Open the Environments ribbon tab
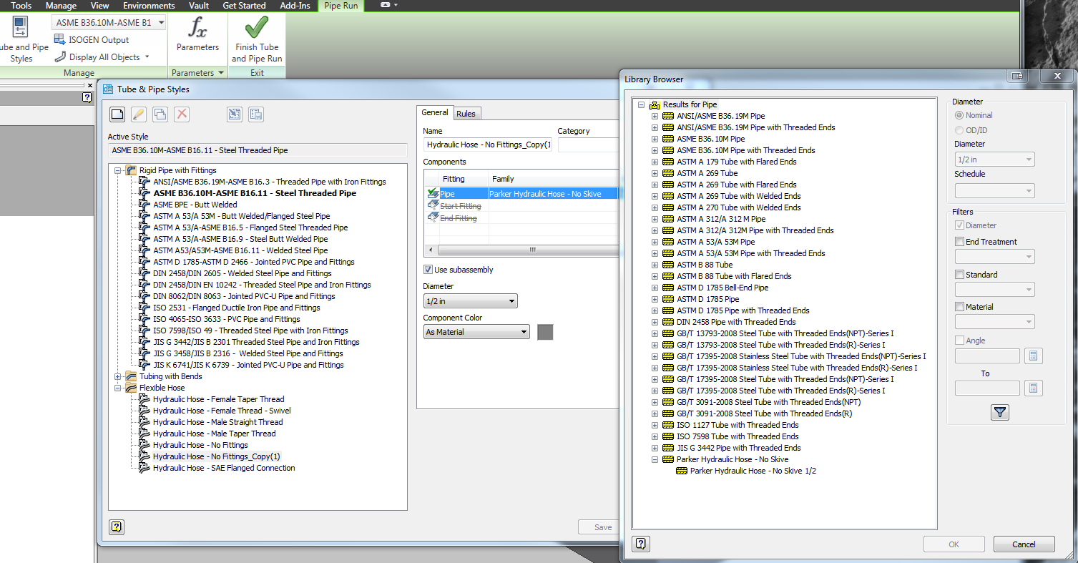The width and height of the screenshot is (1078, 563). [149, 6]
